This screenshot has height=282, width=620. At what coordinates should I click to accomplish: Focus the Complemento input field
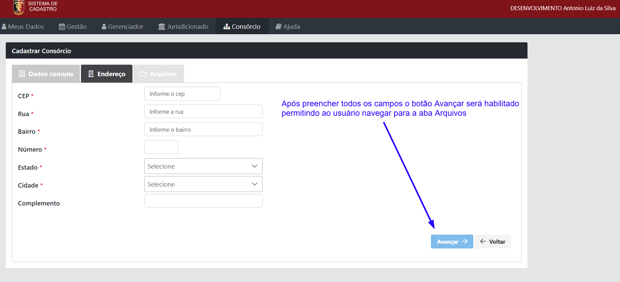click(x=203, y=201)
